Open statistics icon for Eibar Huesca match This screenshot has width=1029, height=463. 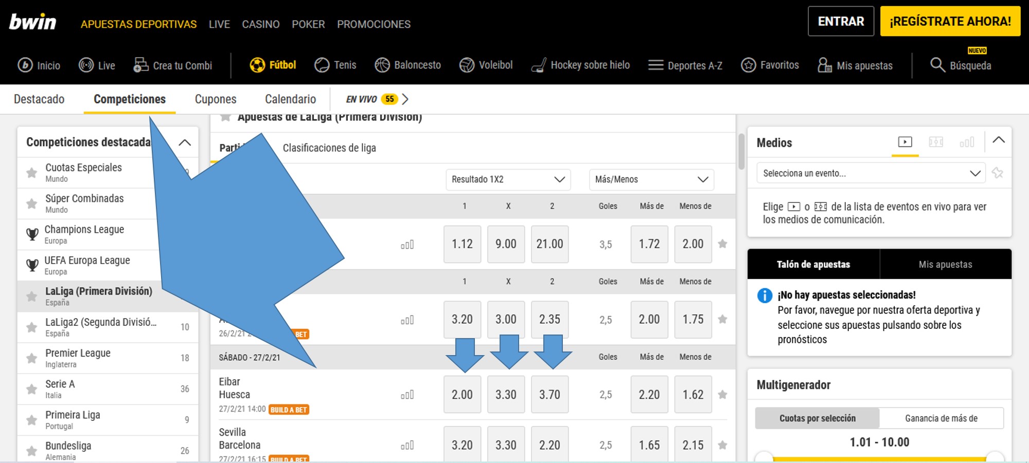(407, 395)
